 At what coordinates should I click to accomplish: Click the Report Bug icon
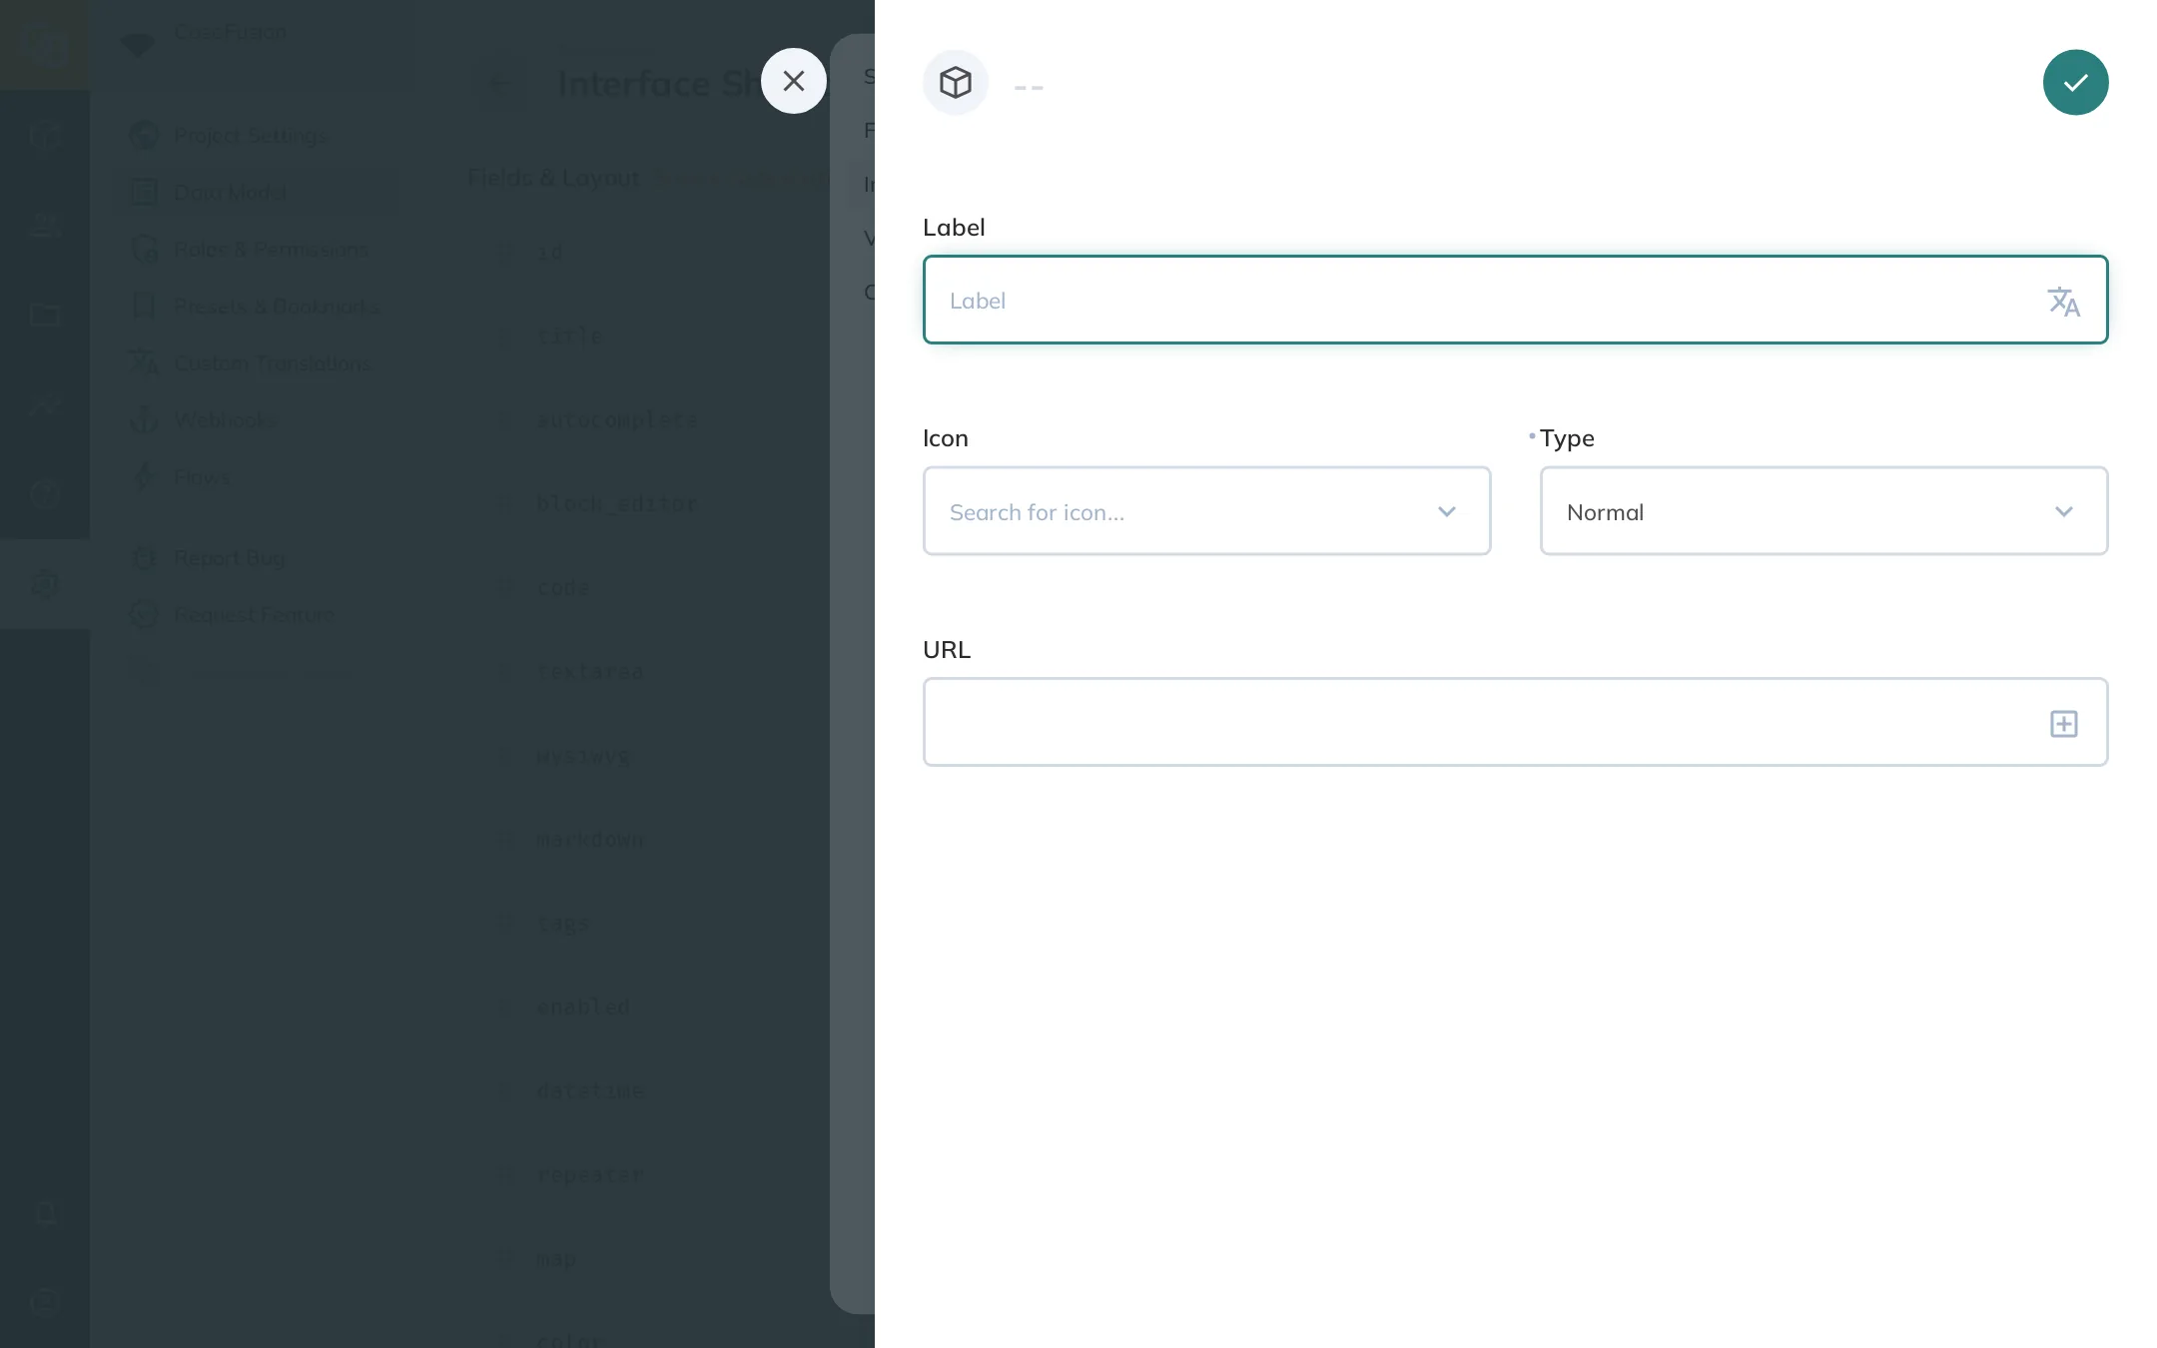[144, 557]
